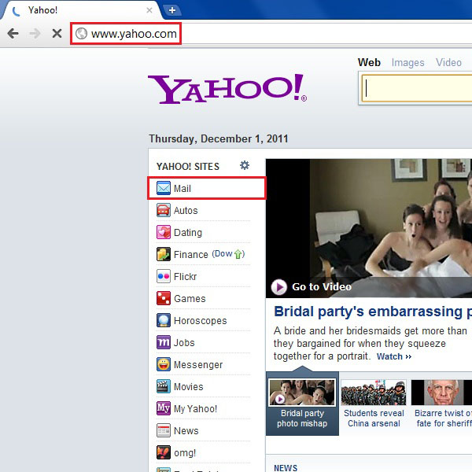
Task: Click the Jobs monster icon
Action: (x=164, y=342)
